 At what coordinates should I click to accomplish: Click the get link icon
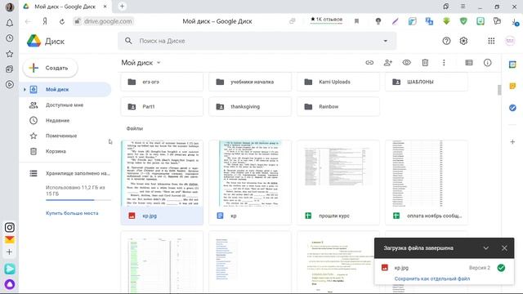tap(369, 63)
